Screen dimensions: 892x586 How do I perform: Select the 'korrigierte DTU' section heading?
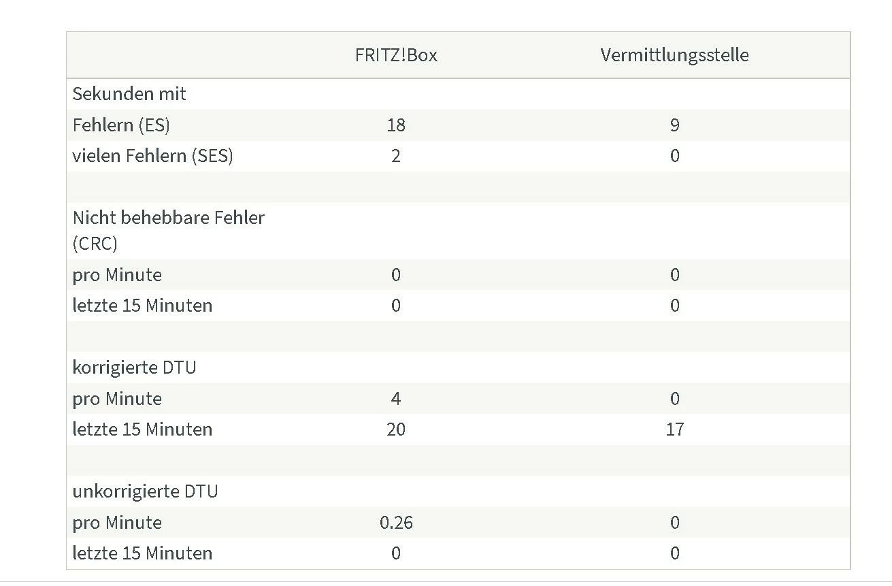point(134,368)
